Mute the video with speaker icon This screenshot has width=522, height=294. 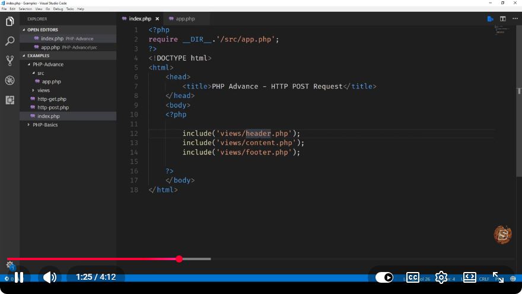pyautogui.click(x=50, y=277)
